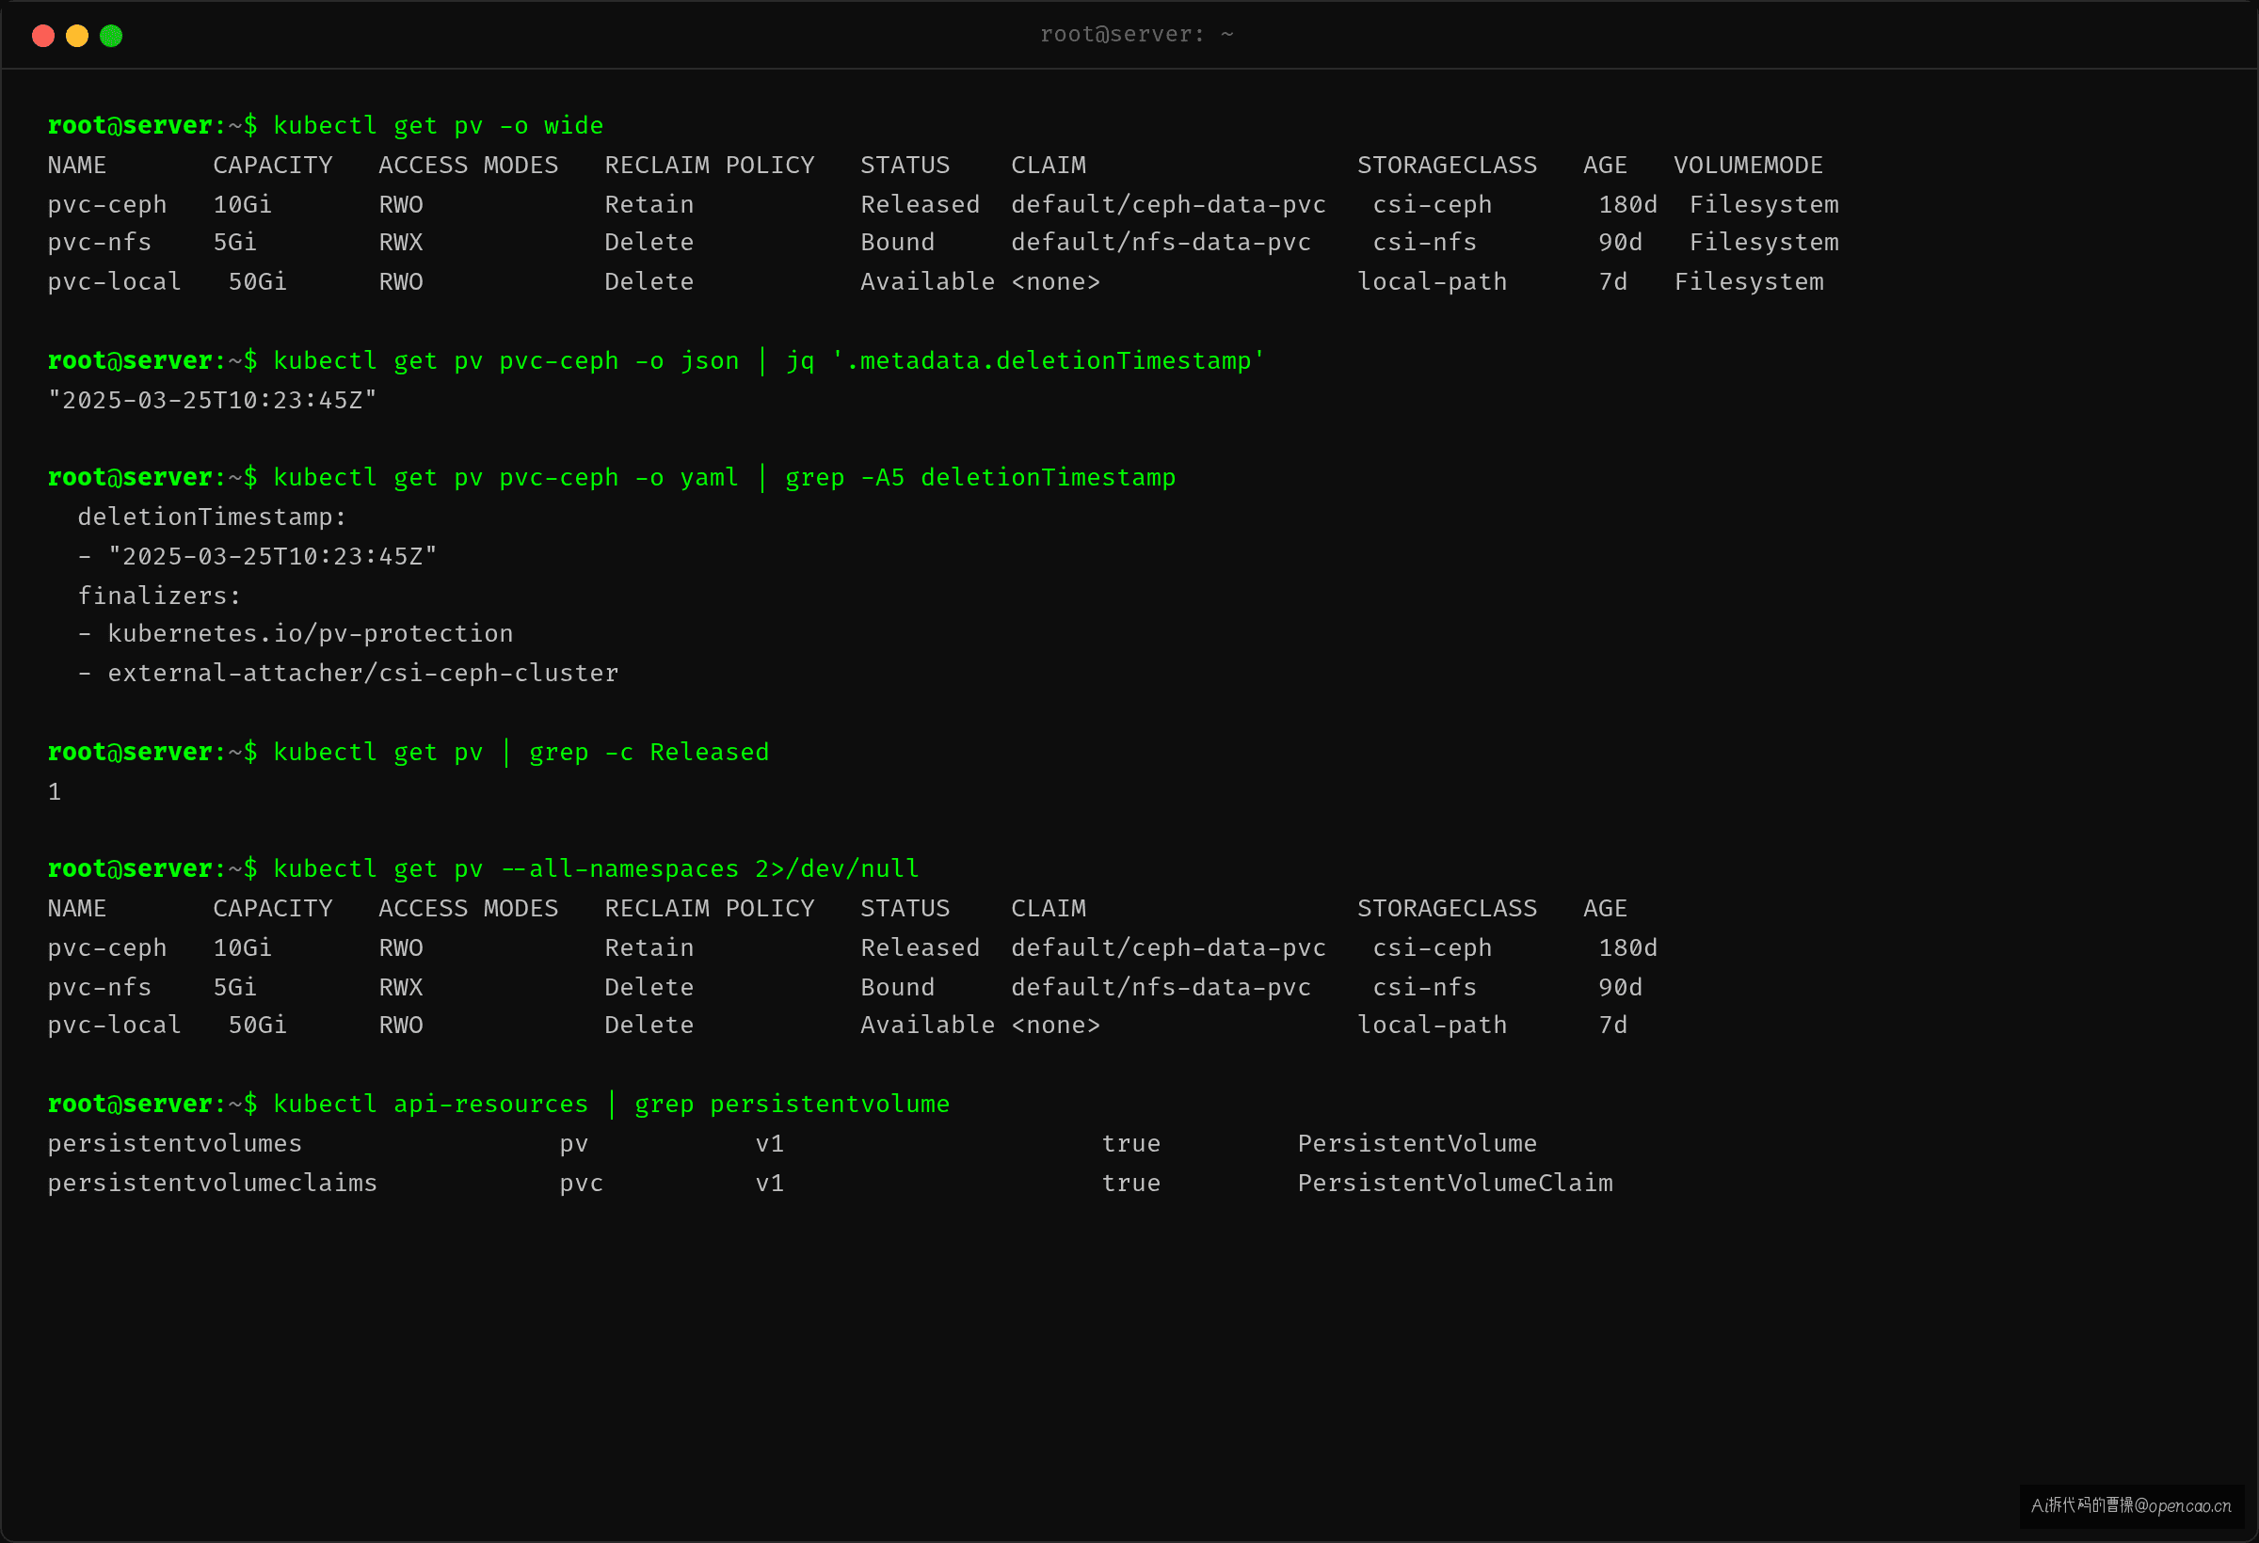
Task: Click the command 'kubectl get pv -o wide'
Action: click(x=439, y=126)
